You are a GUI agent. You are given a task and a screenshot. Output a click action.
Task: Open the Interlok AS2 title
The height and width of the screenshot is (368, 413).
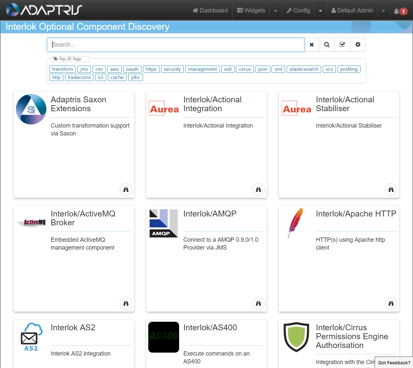pos(73,328)
